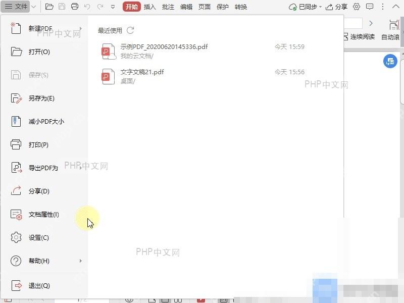Expand the dropdown arrow beside 文件

(x=34, y=7)
